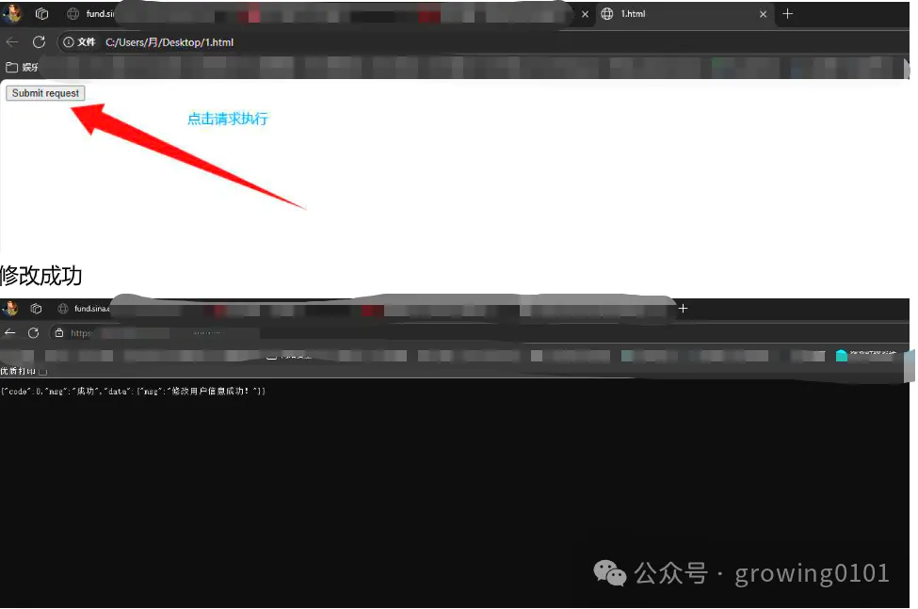The image size is (918, 609).
Task: Open a new tab in top browser
Action: (787, 13)
